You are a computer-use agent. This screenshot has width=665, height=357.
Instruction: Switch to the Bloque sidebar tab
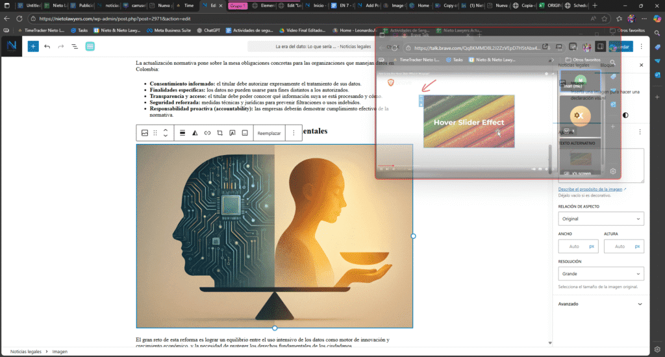(x=607, y=66)
